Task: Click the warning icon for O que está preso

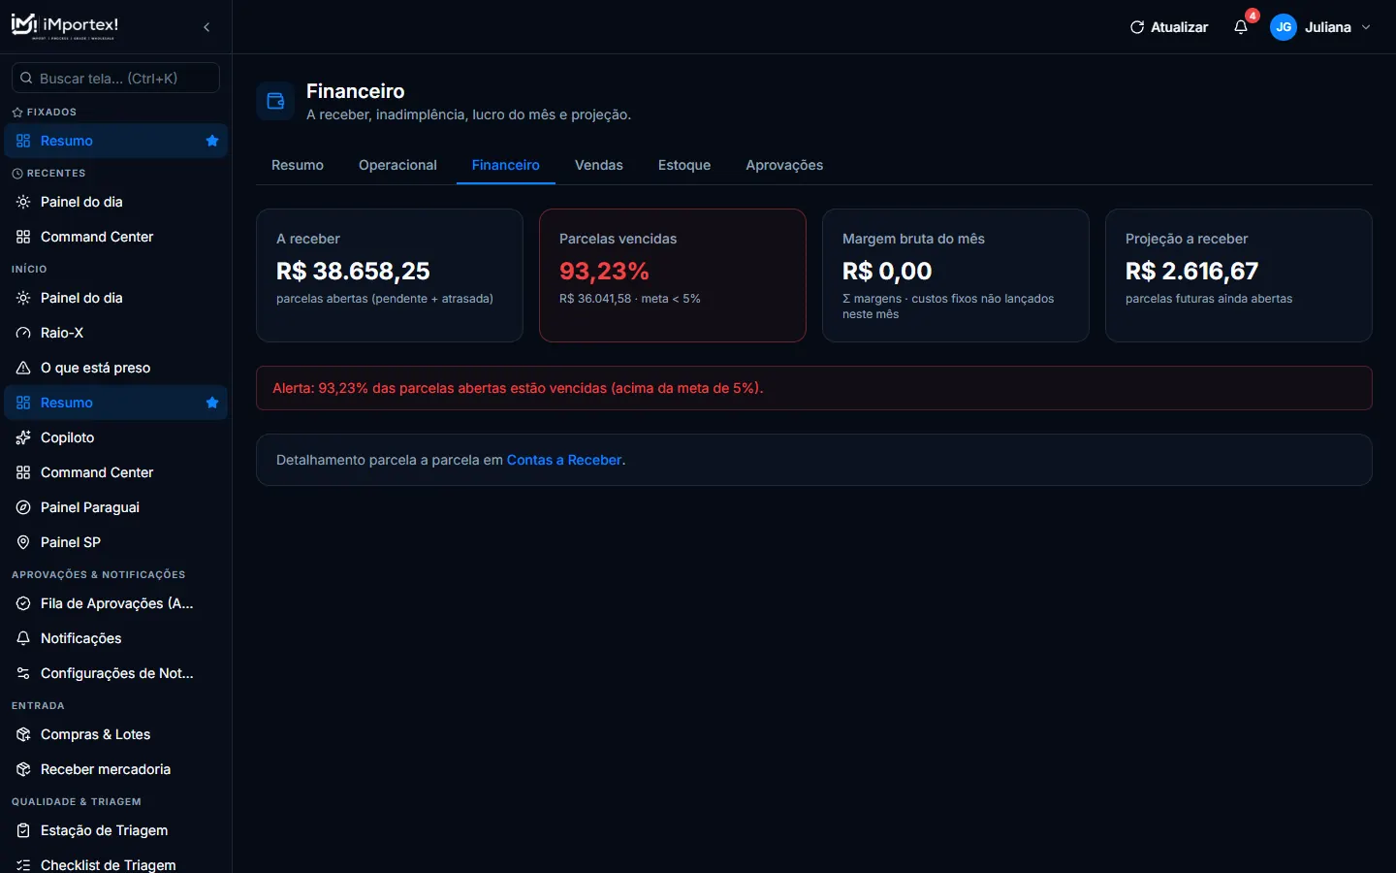Action: (23, 368)
